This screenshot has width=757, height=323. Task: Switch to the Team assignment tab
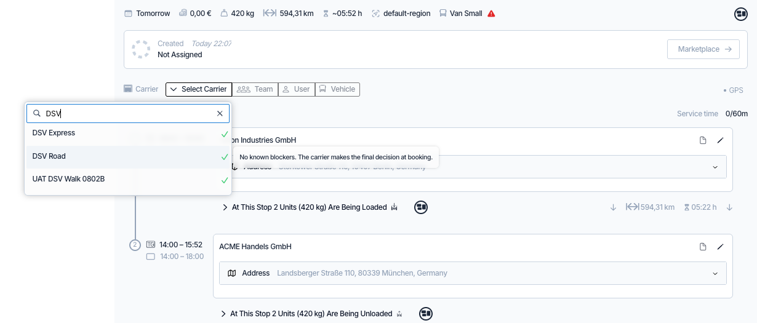coord(255,89)
